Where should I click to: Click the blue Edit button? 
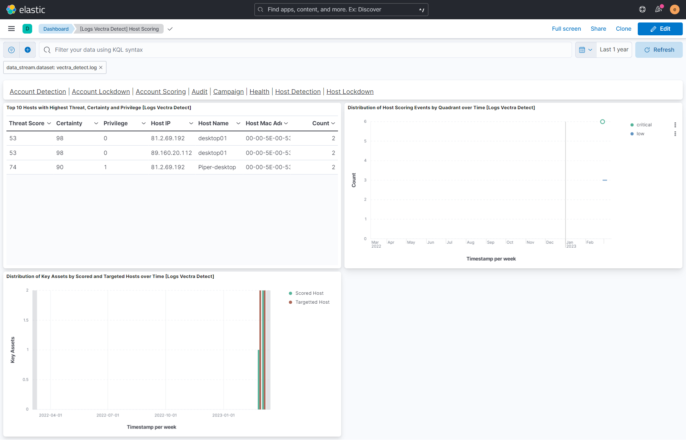[x=660, y=29]
